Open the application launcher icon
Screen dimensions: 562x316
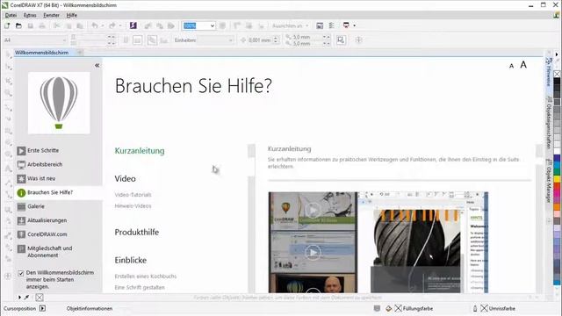coord(346,25)
